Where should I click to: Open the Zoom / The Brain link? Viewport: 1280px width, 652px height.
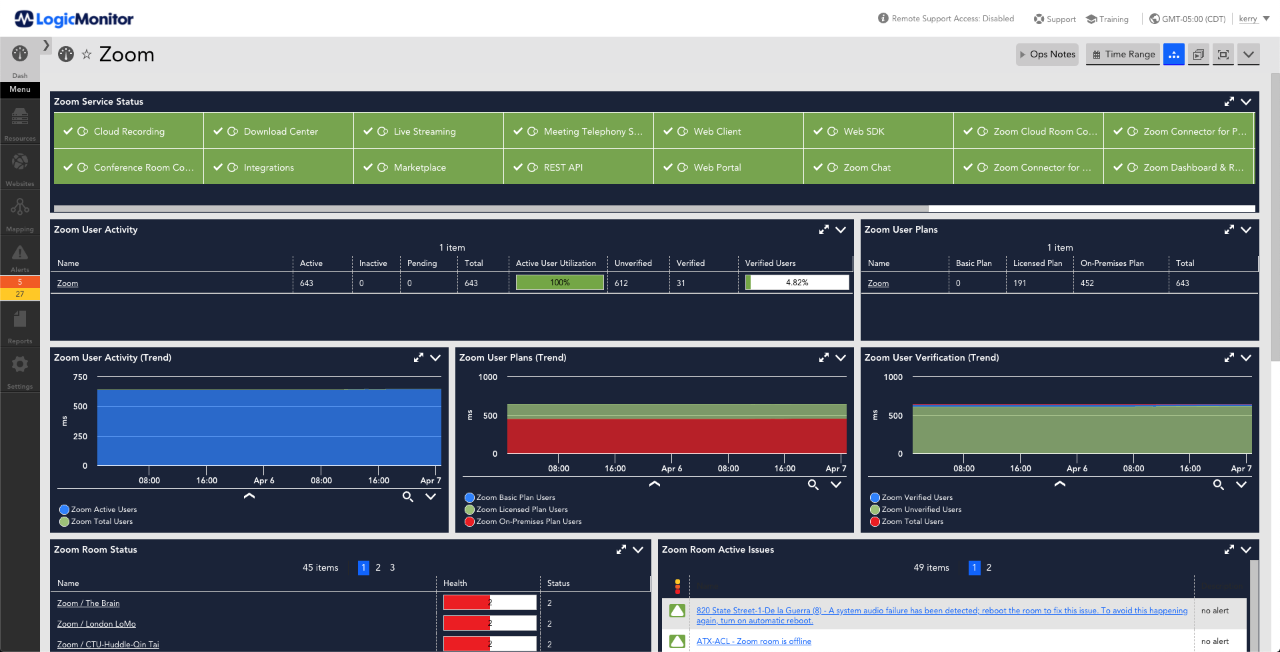click(x=89, y=603)
